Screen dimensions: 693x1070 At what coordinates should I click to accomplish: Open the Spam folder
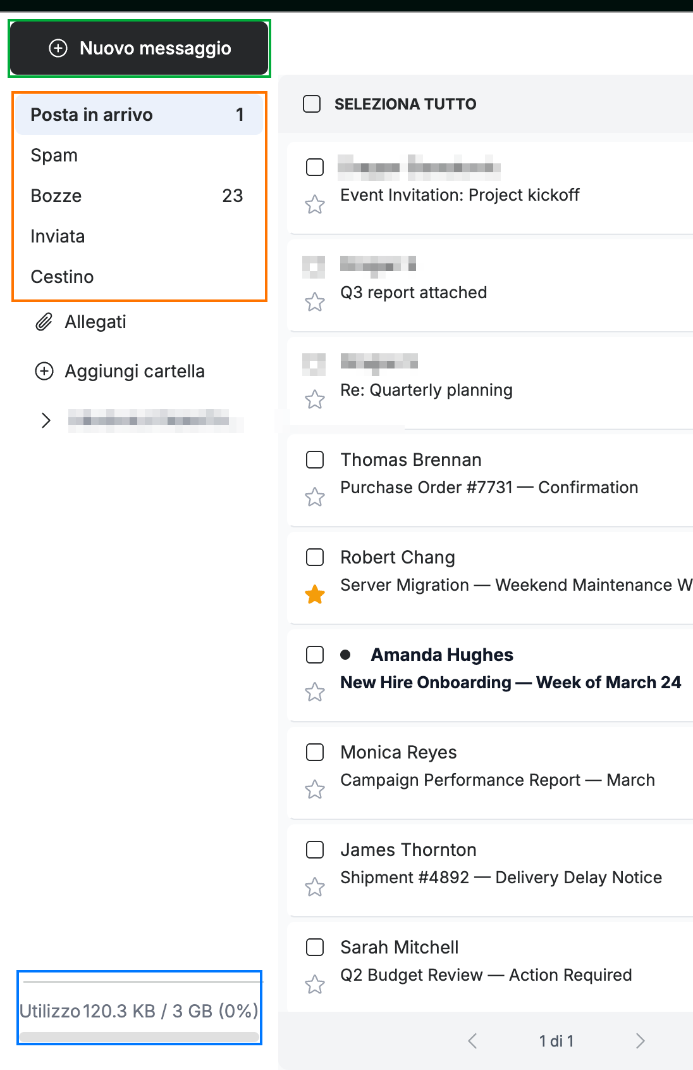tap(139, 155)
